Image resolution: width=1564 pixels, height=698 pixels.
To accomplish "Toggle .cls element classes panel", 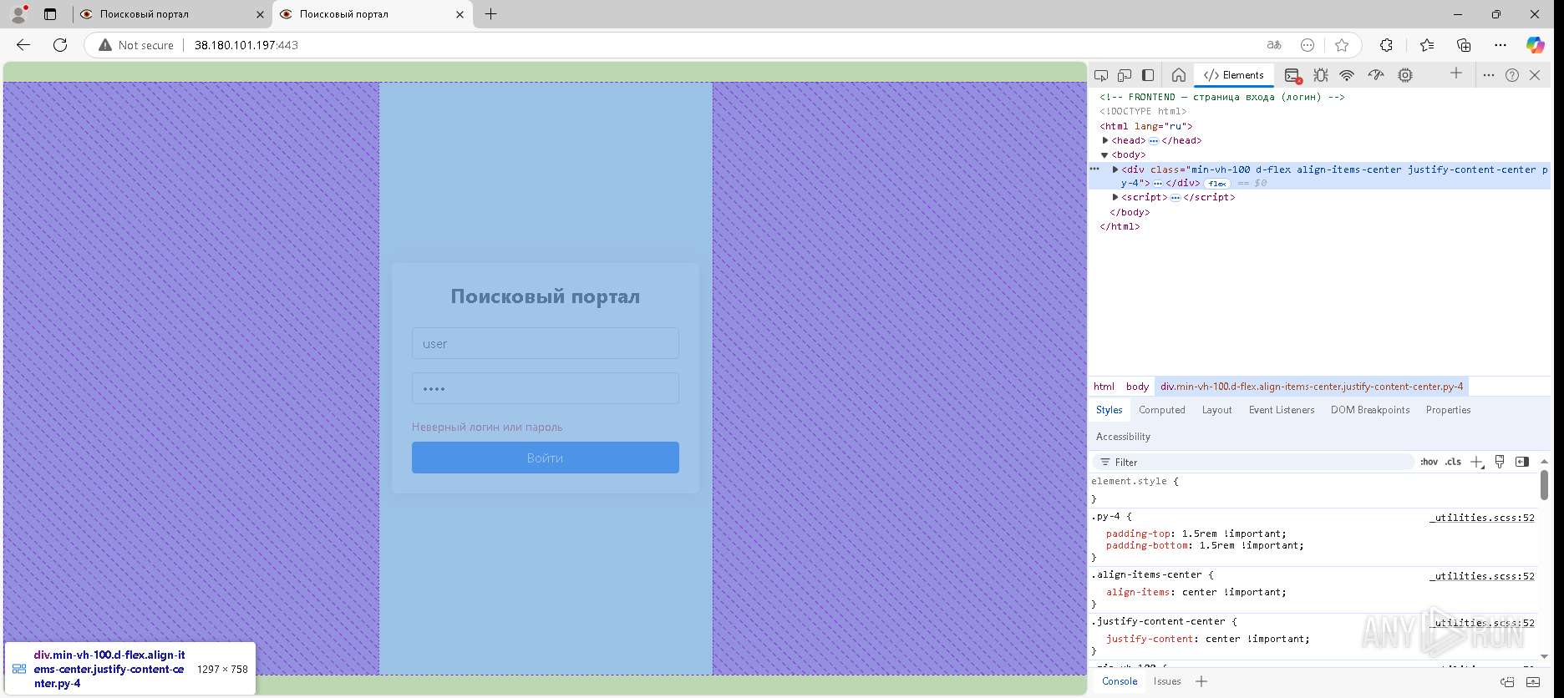I will (1453, 462).
